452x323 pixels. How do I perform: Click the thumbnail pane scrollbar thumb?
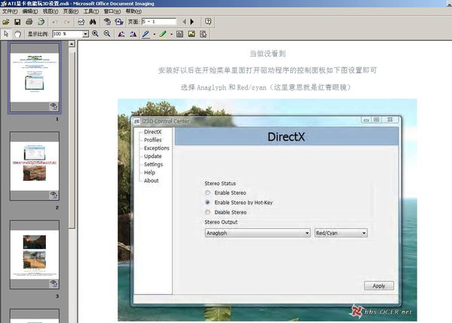72,139
